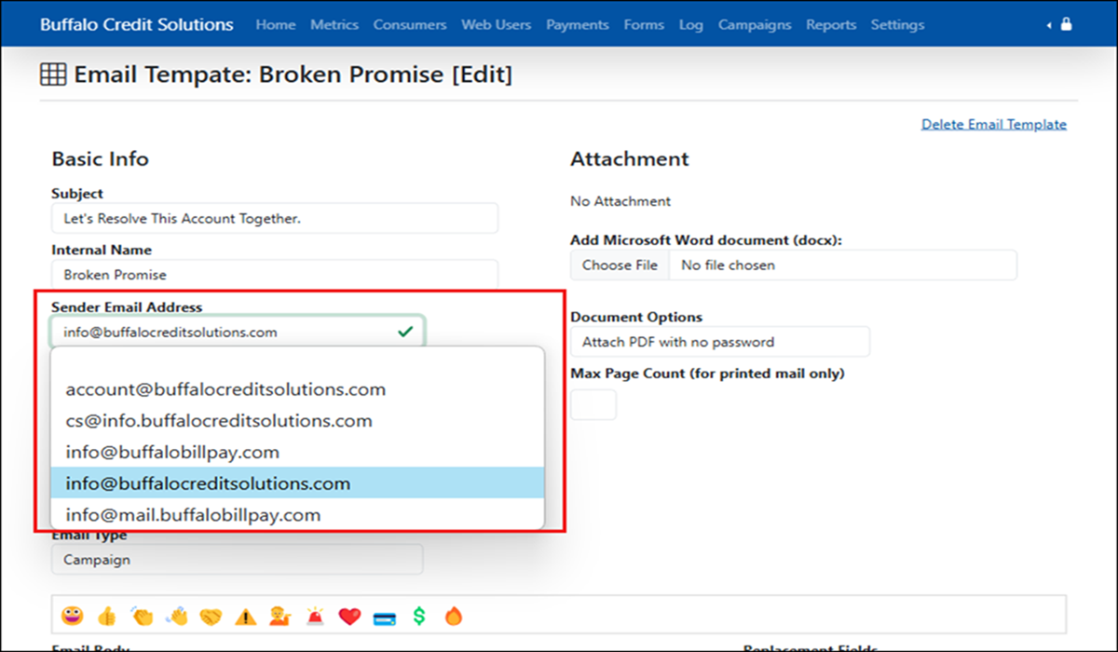Image resolution: width=1118 pixels, height=652 pixels.
Task: Select info@buffalobillpay.com sender option
Action: click(297, 453)
